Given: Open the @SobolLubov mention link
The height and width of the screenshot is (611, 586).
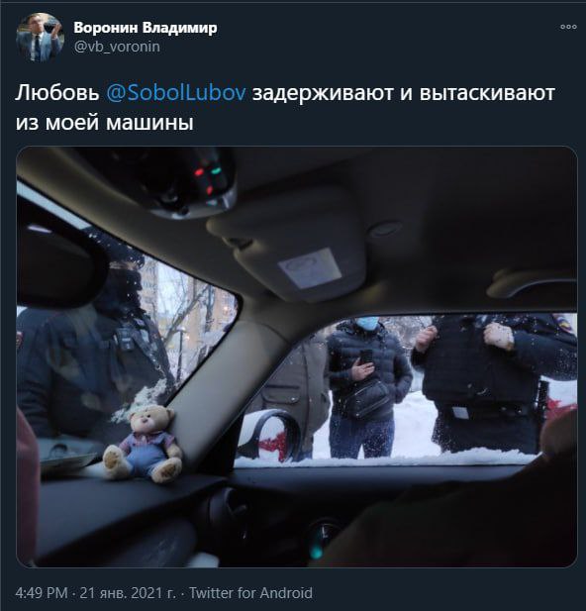Looking at the screenshot, I should [176, 93].
